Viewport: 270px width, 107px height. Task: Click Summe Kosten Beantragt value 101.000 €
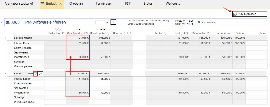click(x=104, y=38)
